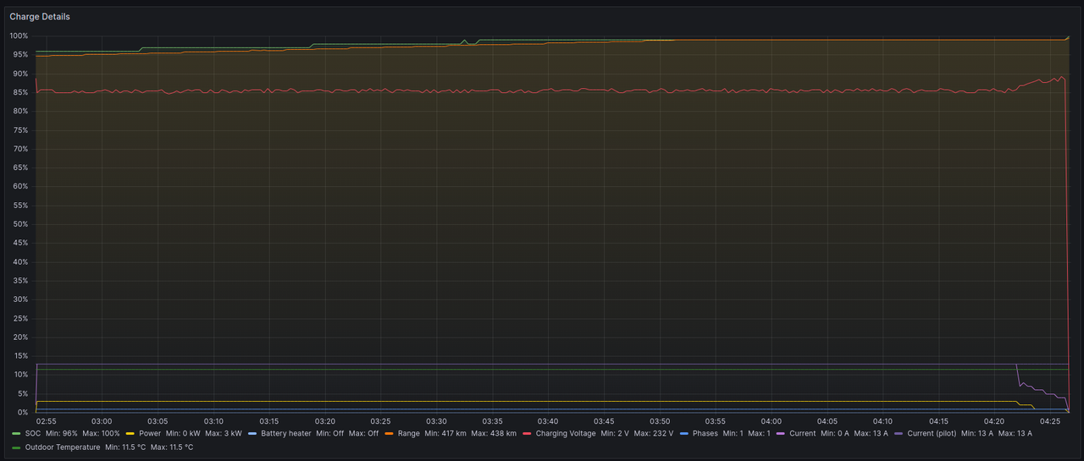Click the 0% y-axis tick label
The width and height of the screenshot is (1084, 461).
click(x=23, y=412)
